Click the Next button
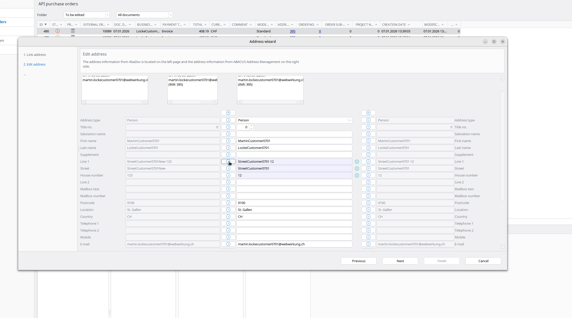This screenshot has height=318, width=572. click(x=400, y=261)
